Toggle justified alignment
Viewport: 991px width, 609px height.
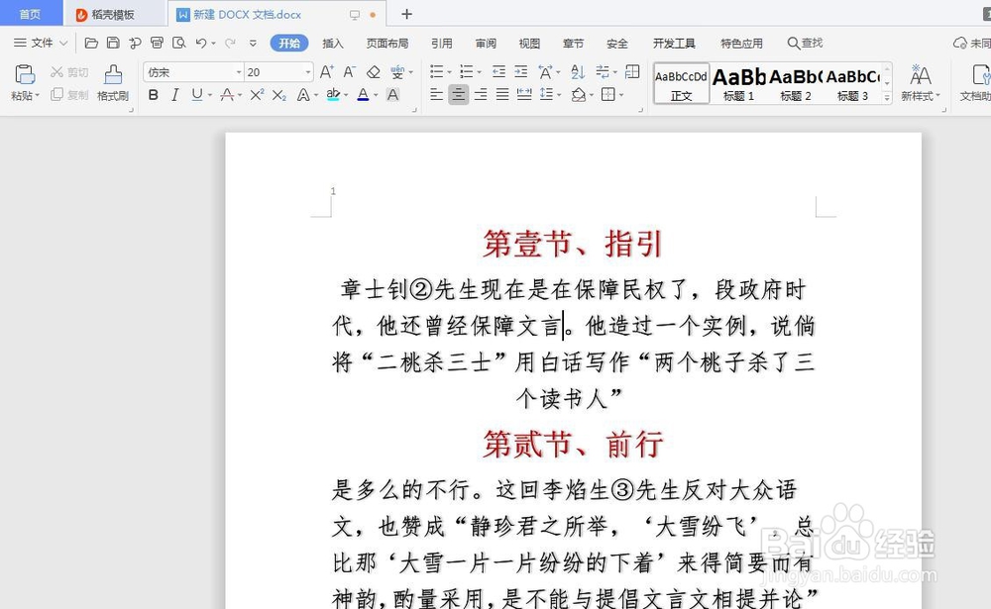pyautogui.click(x=502, y=94)
